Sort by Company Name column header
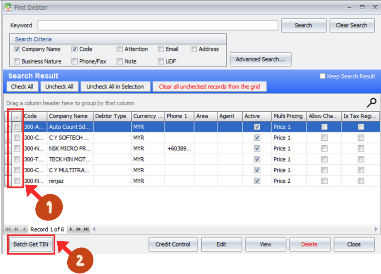Screen dimensions: 381x274 (x=68, y=116)
